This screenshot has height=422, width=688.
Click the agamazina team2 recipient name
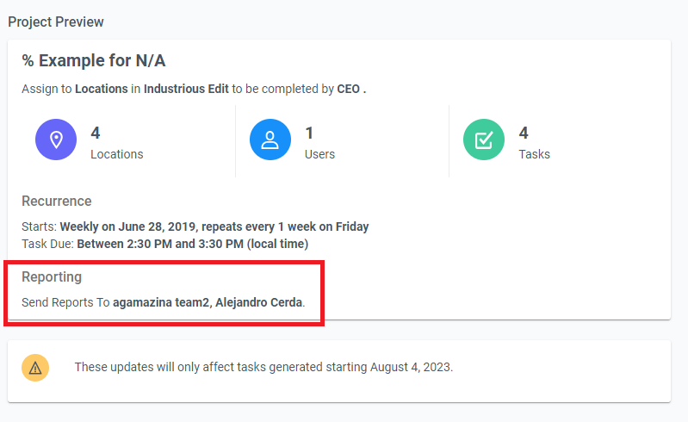tap(161, 302)
